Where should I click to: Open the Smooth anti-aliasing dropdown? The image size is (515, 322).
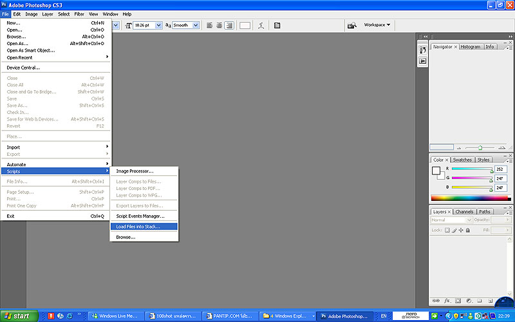pos(196,25)
